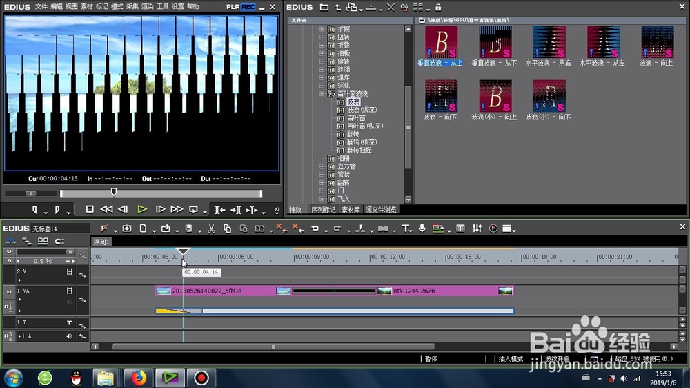Screen dimensions: 690x388
Task: Click the Set Out point icon
Action: tap(57, 210)
